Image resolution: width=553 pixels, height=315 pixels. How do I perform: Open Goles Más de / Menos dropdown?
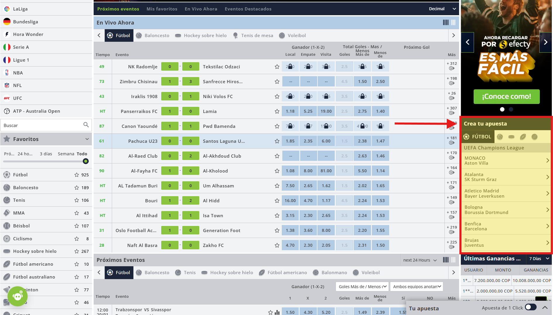pyautogui.click(x=362, y=286)
